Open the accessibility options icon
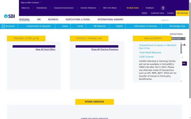This screenshot has width=191, height=119. [163, 8]
